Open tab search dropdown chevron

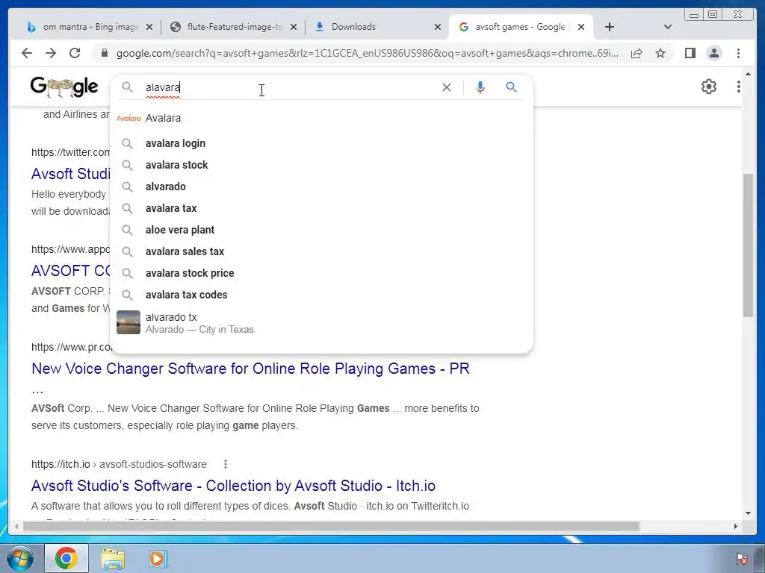point(668,27)
